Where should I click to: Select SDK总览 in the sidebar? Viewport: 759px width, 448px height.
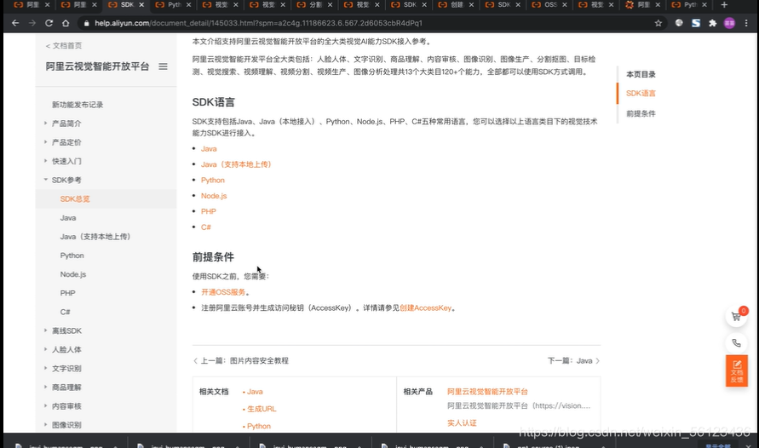[75, 198]
